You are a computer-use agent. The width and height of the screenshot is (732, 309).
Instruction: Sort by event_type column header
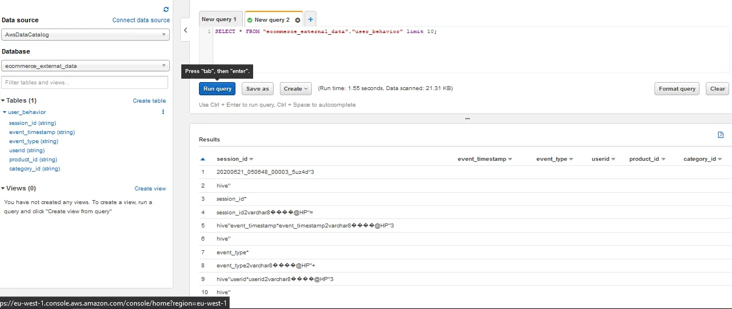point(555,159)
